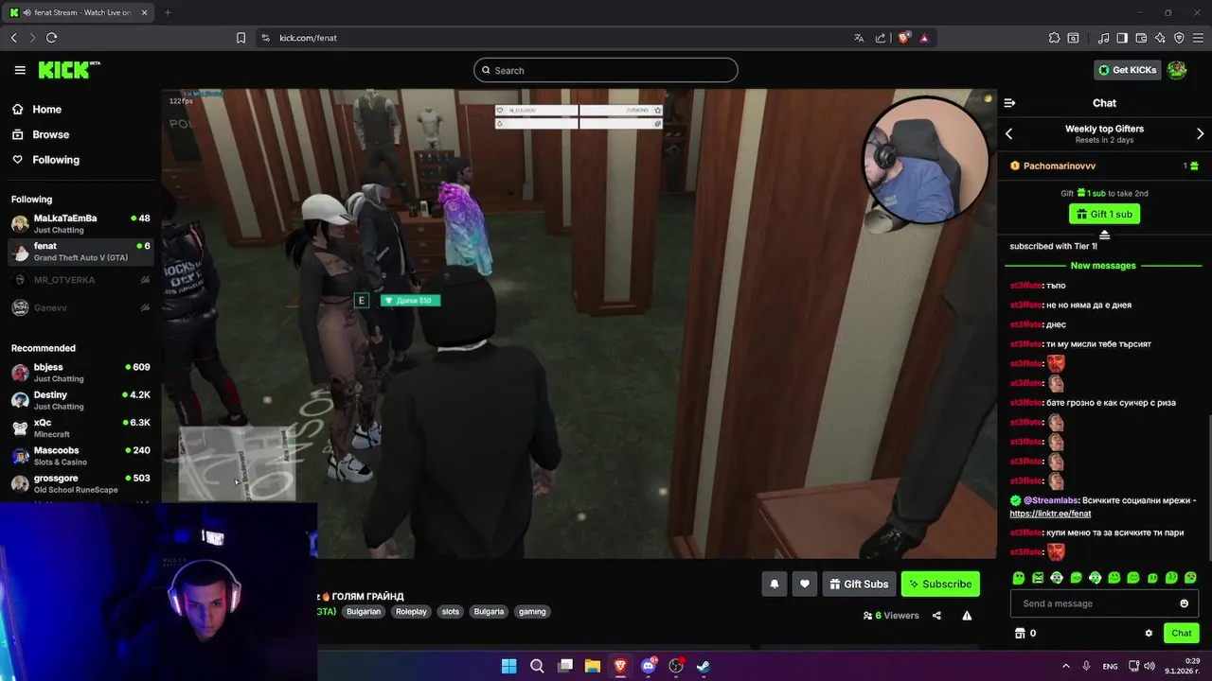The width and height of the screenshot is (1212, 681).
Task: Open page translate icon
Action: pos(859,38)
